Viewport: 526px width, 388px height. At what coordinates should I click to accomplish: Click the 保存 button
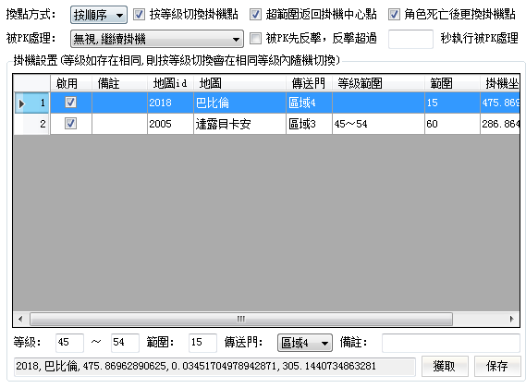pyautogui.click(x=497, y=366)
